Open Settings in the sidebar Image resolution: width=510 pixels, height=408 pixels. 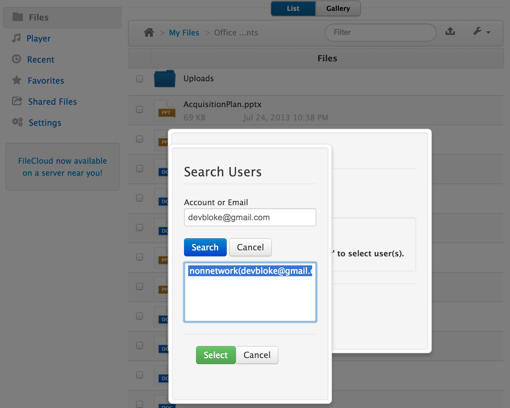point(45,123)
